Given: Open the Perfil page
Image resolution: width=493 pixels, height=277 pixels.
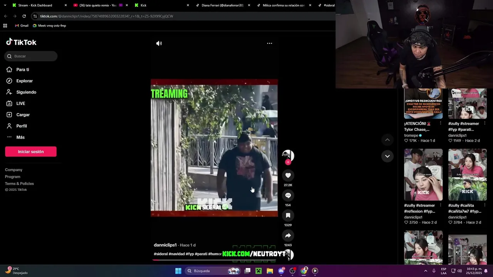Looking at the screenshot, I should [22, 126].
